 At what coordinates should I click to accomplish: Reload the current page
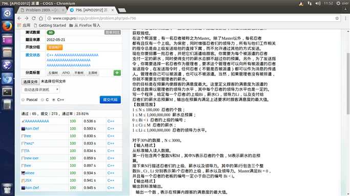coord(33,18)
